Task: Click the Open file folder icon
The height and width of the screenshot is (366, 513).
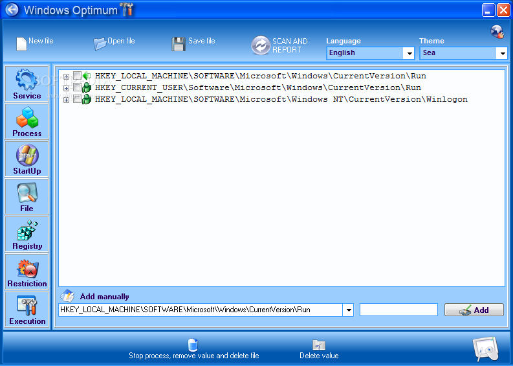Action: pos(100,43)
